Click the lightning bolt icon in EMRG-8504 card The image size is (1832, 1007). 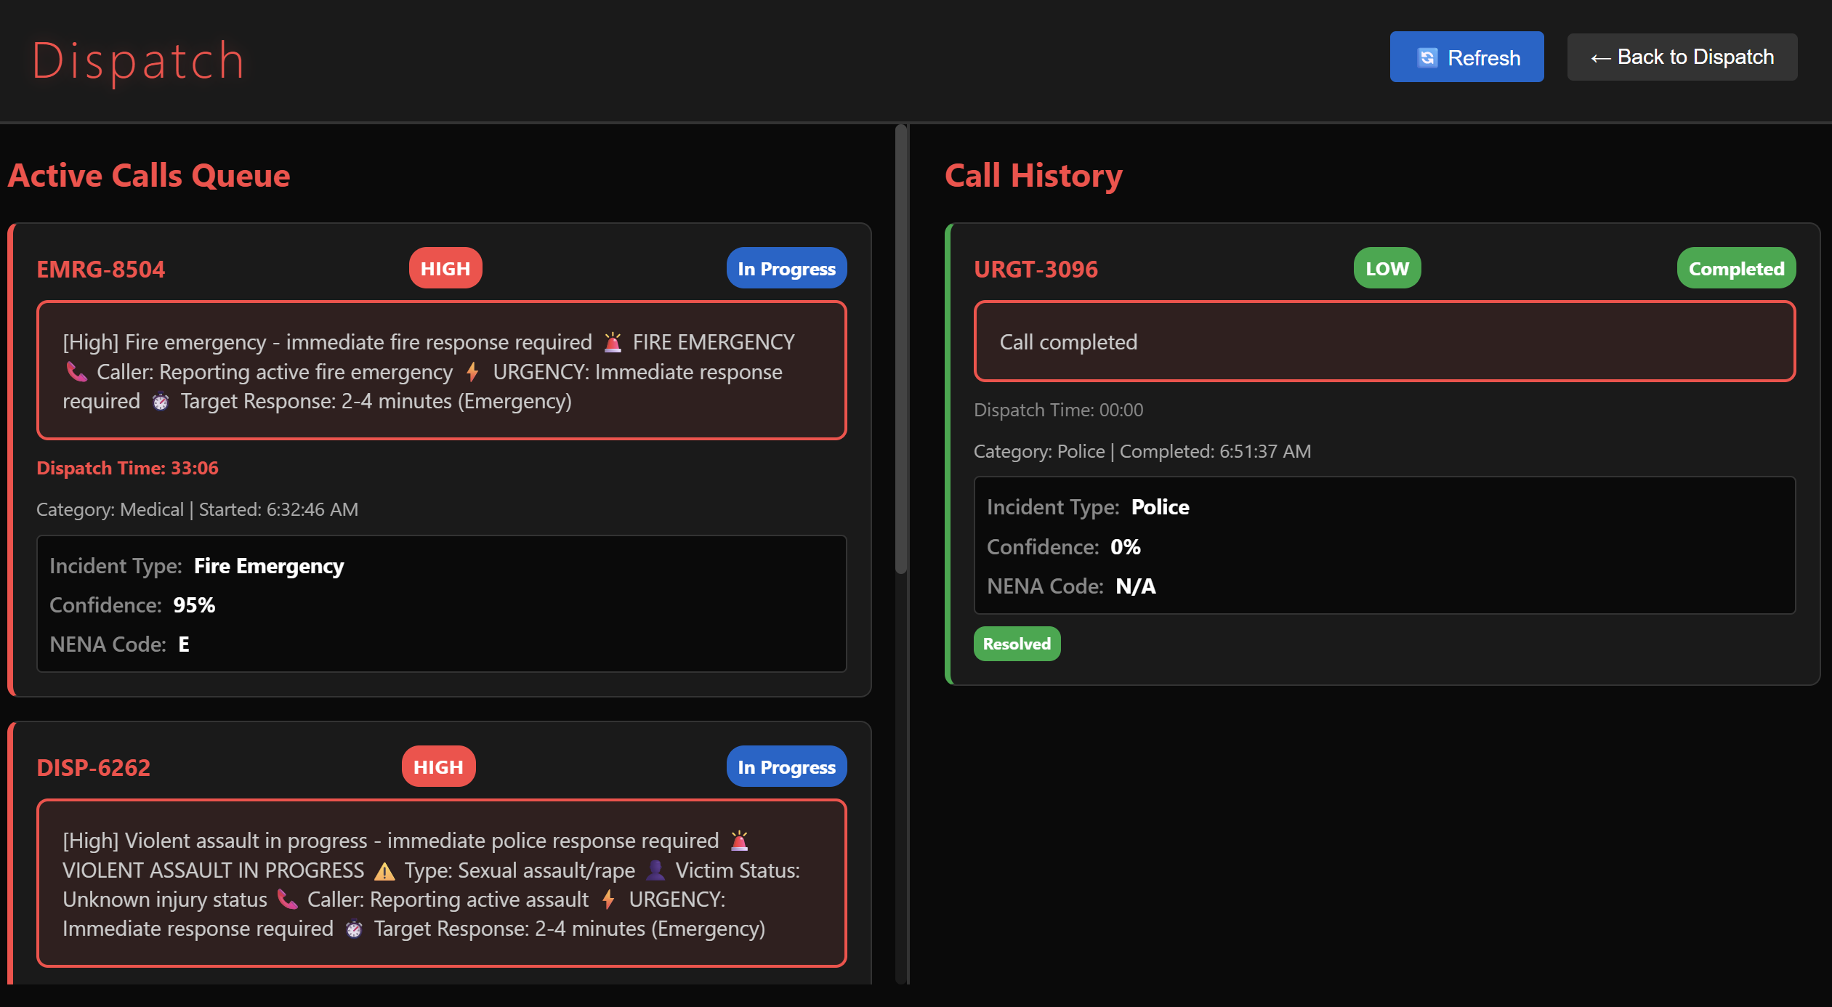[x=472, y=372]
